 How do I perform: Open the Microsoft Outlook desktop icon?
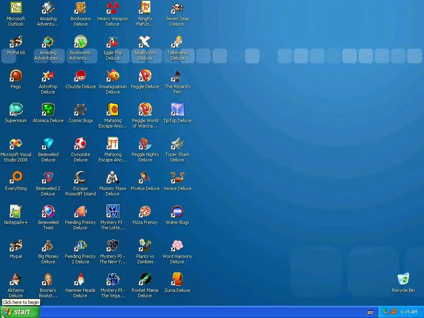tap(16, 7)
